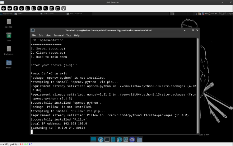Click "Package 'Pillow' is not installed" line
Image resolution: width=233 pixels, height=146 pixels.
pyautogui.click(x=61, y=107)
